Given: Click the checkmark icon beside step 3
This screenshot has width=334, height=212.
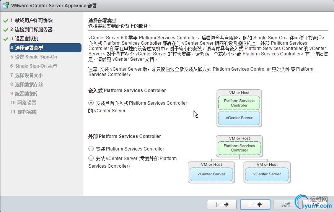Looking at the screenshot, I should (6, 39).
